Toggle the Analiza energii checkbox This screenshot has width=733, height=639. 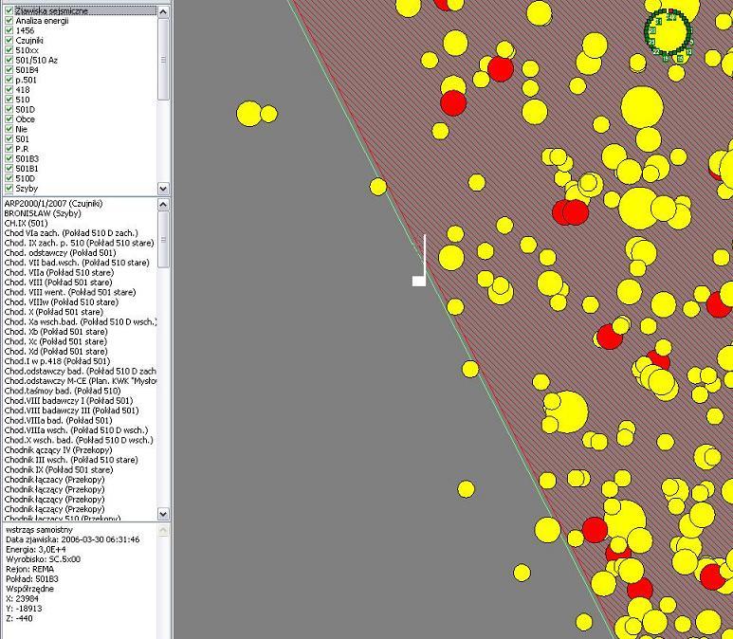[x=9, y=21]
